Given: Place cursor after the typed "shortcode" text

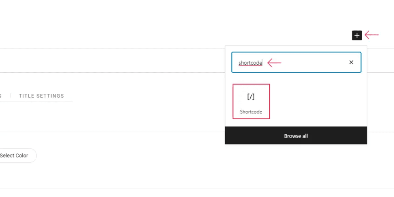Looking at the screenshot, I should tap(262, 63).
